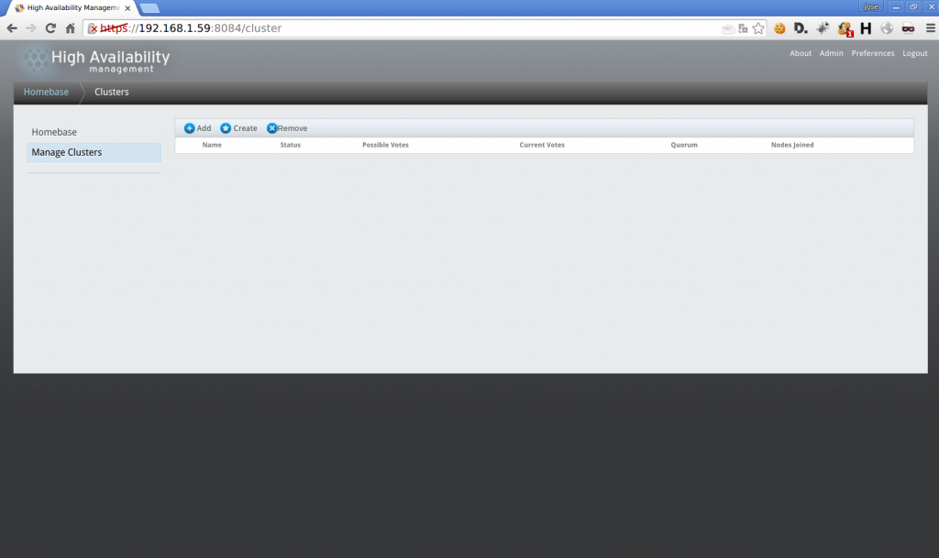The width and height of the screenshot is (939, 558).
Task: Click the Homebase breadcrumb
Action: (x=46, y=92)
